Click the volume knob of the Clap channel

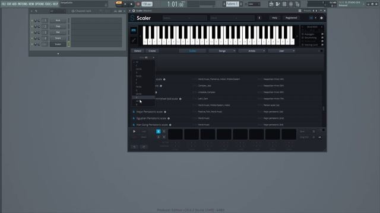[39, 26]
